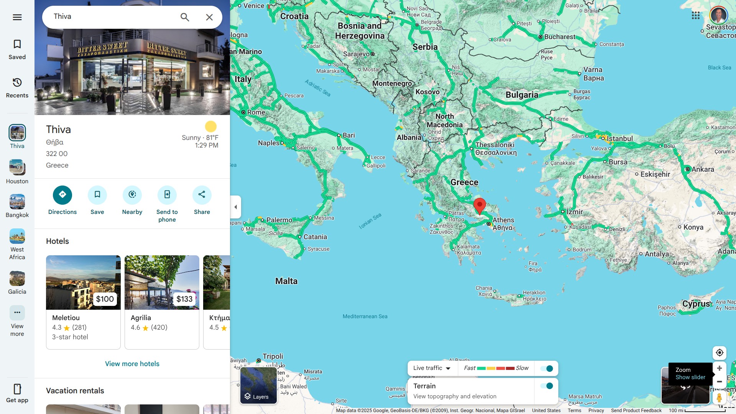The width and height of the screenshot is (736, 414).
Task: Turn off the Terrain toggle
Action: tap(547, 386)
